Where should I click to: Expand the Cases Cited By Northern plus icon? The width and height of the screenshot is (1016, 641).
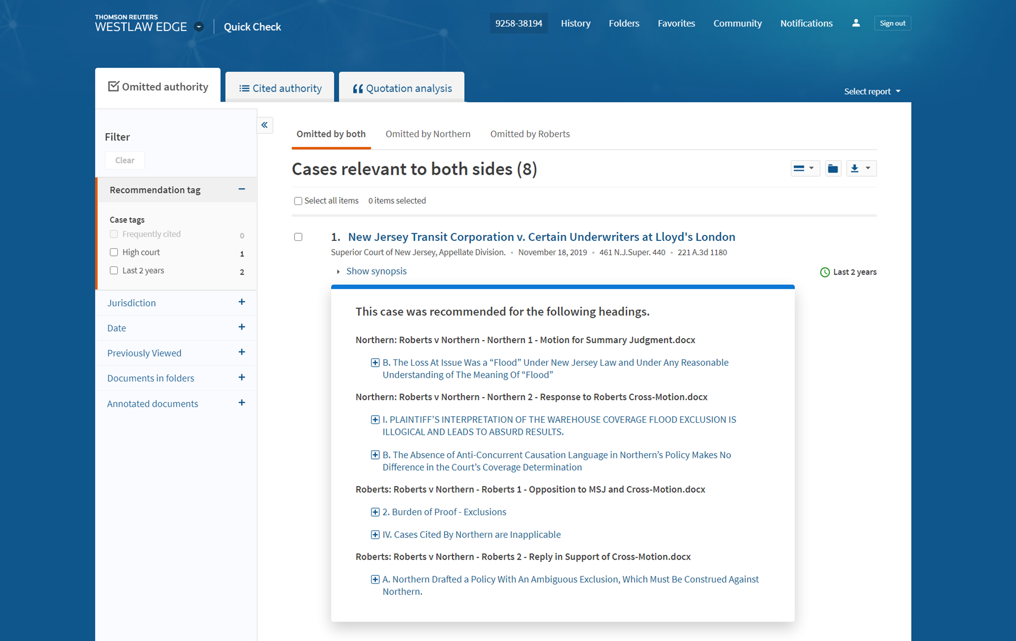point(375,535)
